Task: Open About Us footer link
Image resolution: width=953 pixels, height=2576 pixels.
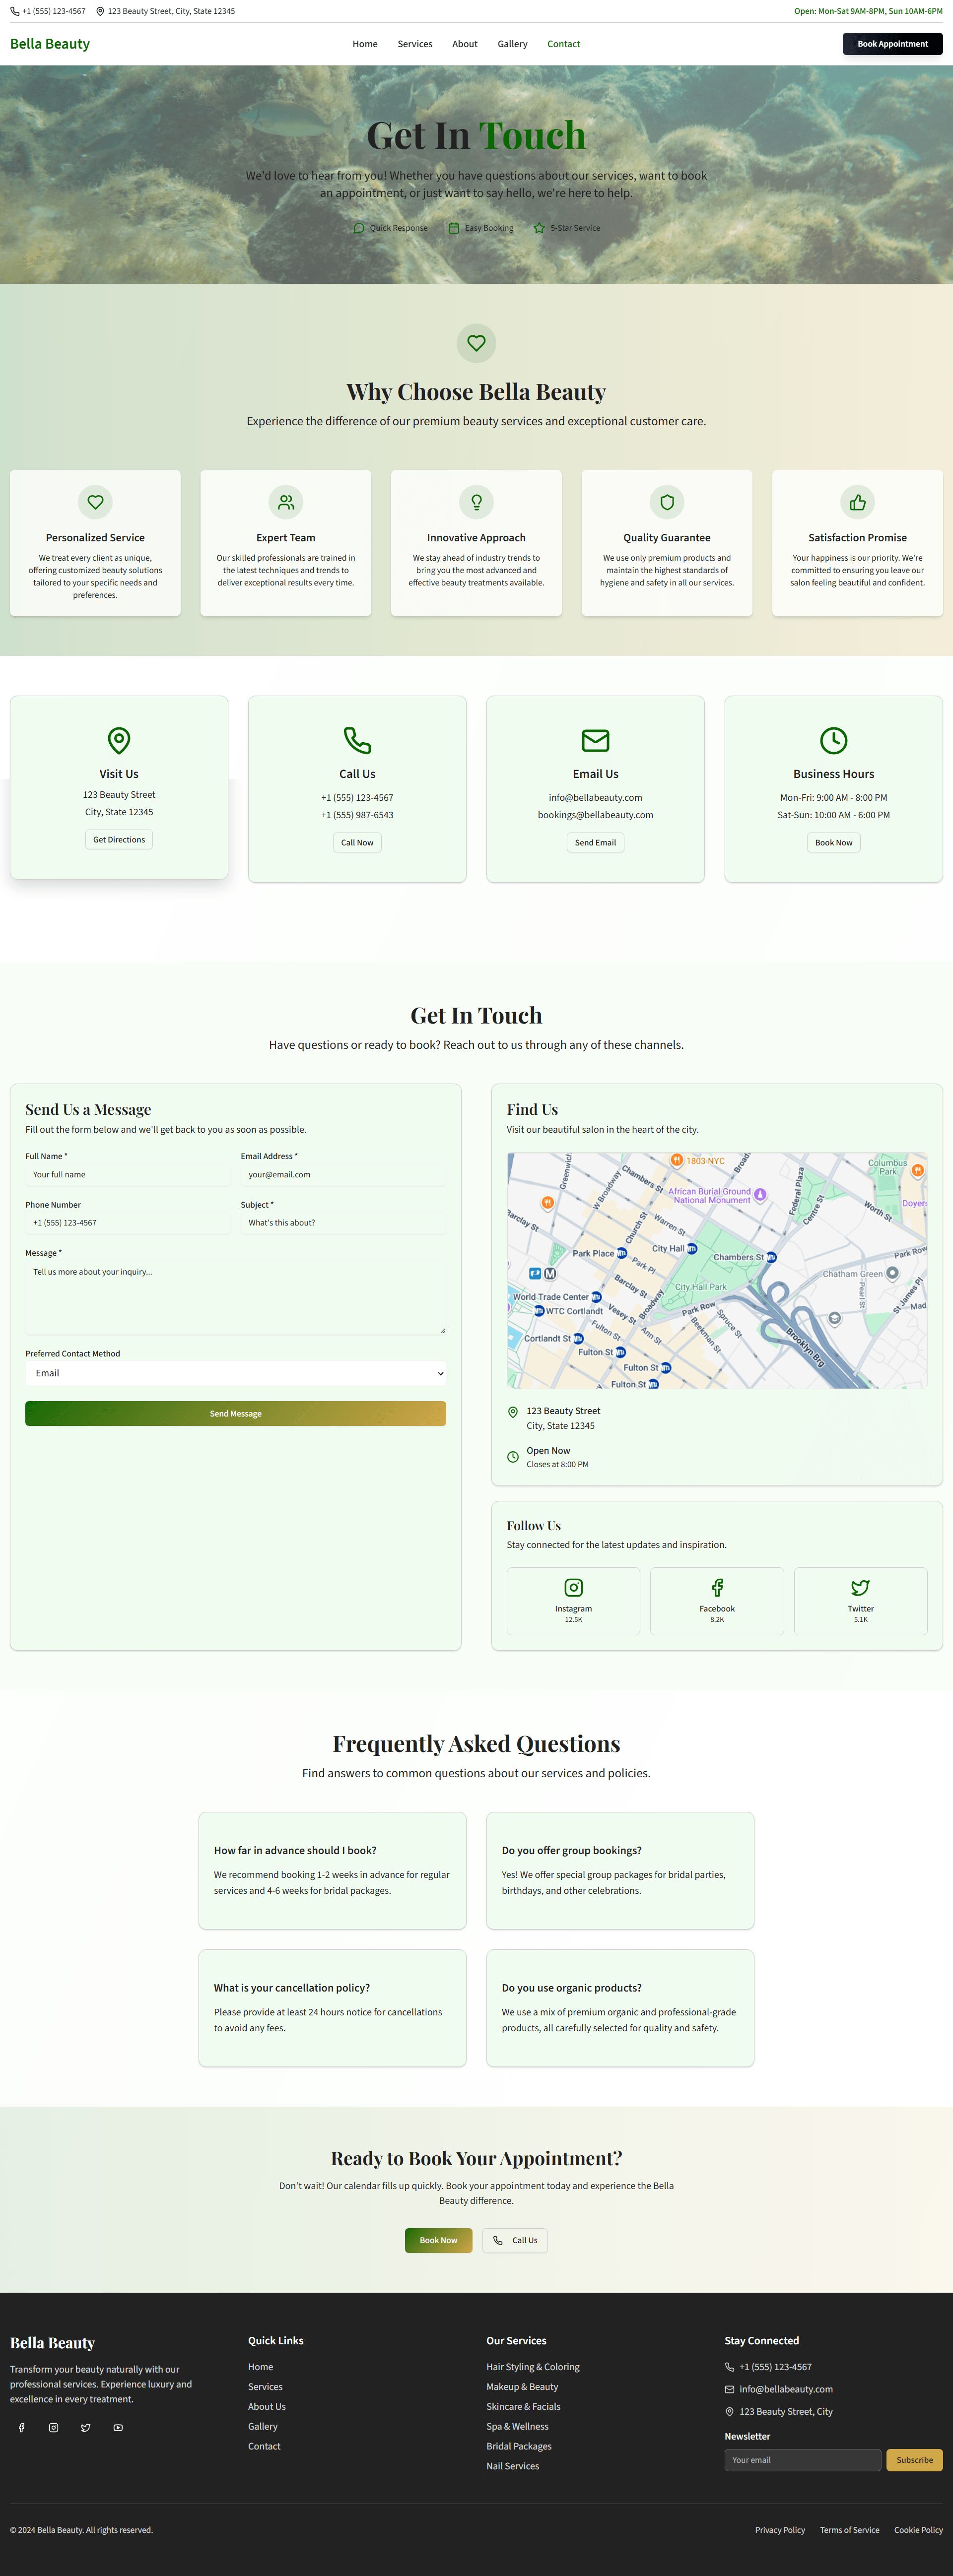Action: coord(267,2407)
